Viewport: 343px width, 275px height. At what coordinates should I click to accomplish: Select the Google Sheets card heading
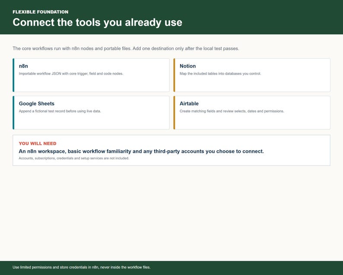pyautogui.click(x=37, y=104)
